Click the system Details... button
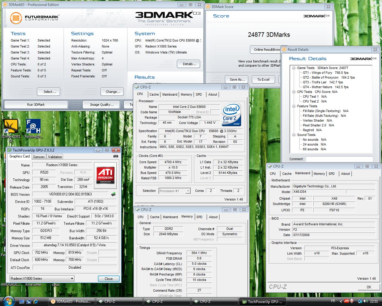Viewport: 382px width, 306px height. [x=189, y=64]
